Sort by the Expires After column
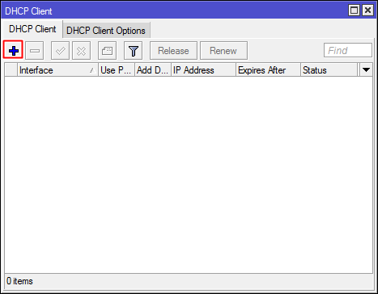 coord(269,70)
